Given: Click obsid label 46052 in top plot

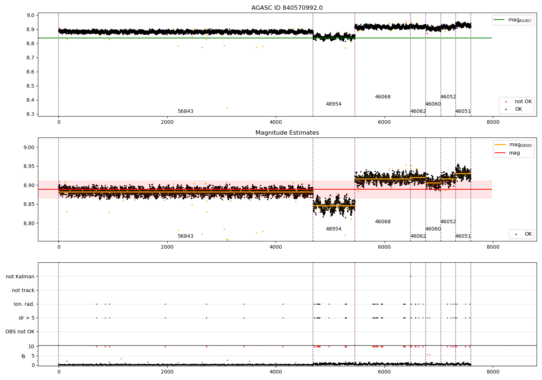Looking at the screenshot, I should tap(448, 97).
